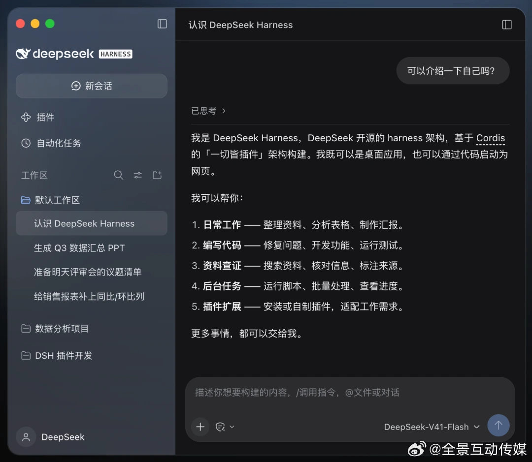Image resolution: width=532 pixels, height=462 pixels.
Task: Click the message input field
Action: (350, 393)
